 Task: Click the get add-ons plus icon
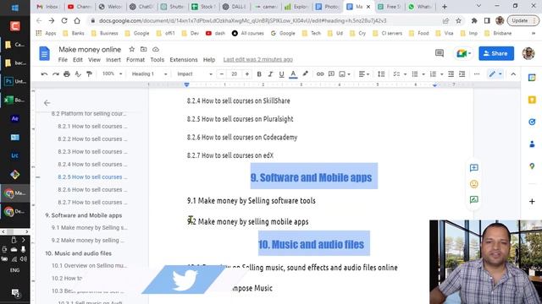tap(532, 201)
